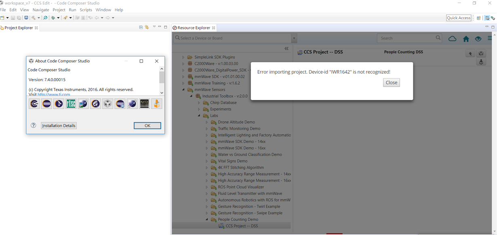Expand the Vital Signs Demo folder
Screen dimensions: 497x235
tap(207, 161)
